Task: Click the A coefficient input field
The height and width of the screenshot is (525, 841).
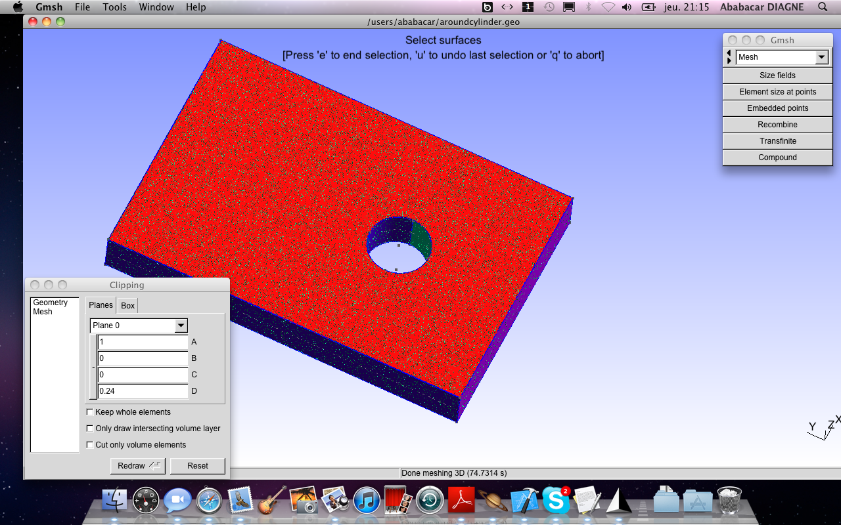Action: click(x=143, y=342)
